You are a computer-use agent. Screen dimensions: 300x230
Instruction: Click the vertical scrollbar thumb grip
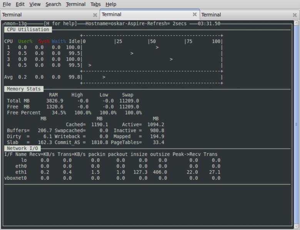coord(297,124)
